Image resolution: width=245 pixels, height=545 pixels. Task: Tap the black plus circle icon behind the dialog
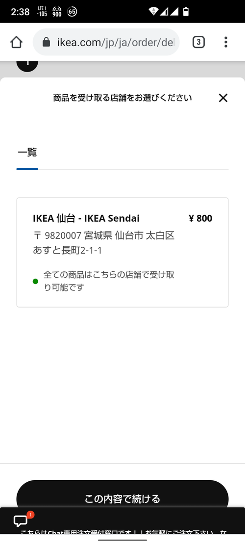(27, 64)
